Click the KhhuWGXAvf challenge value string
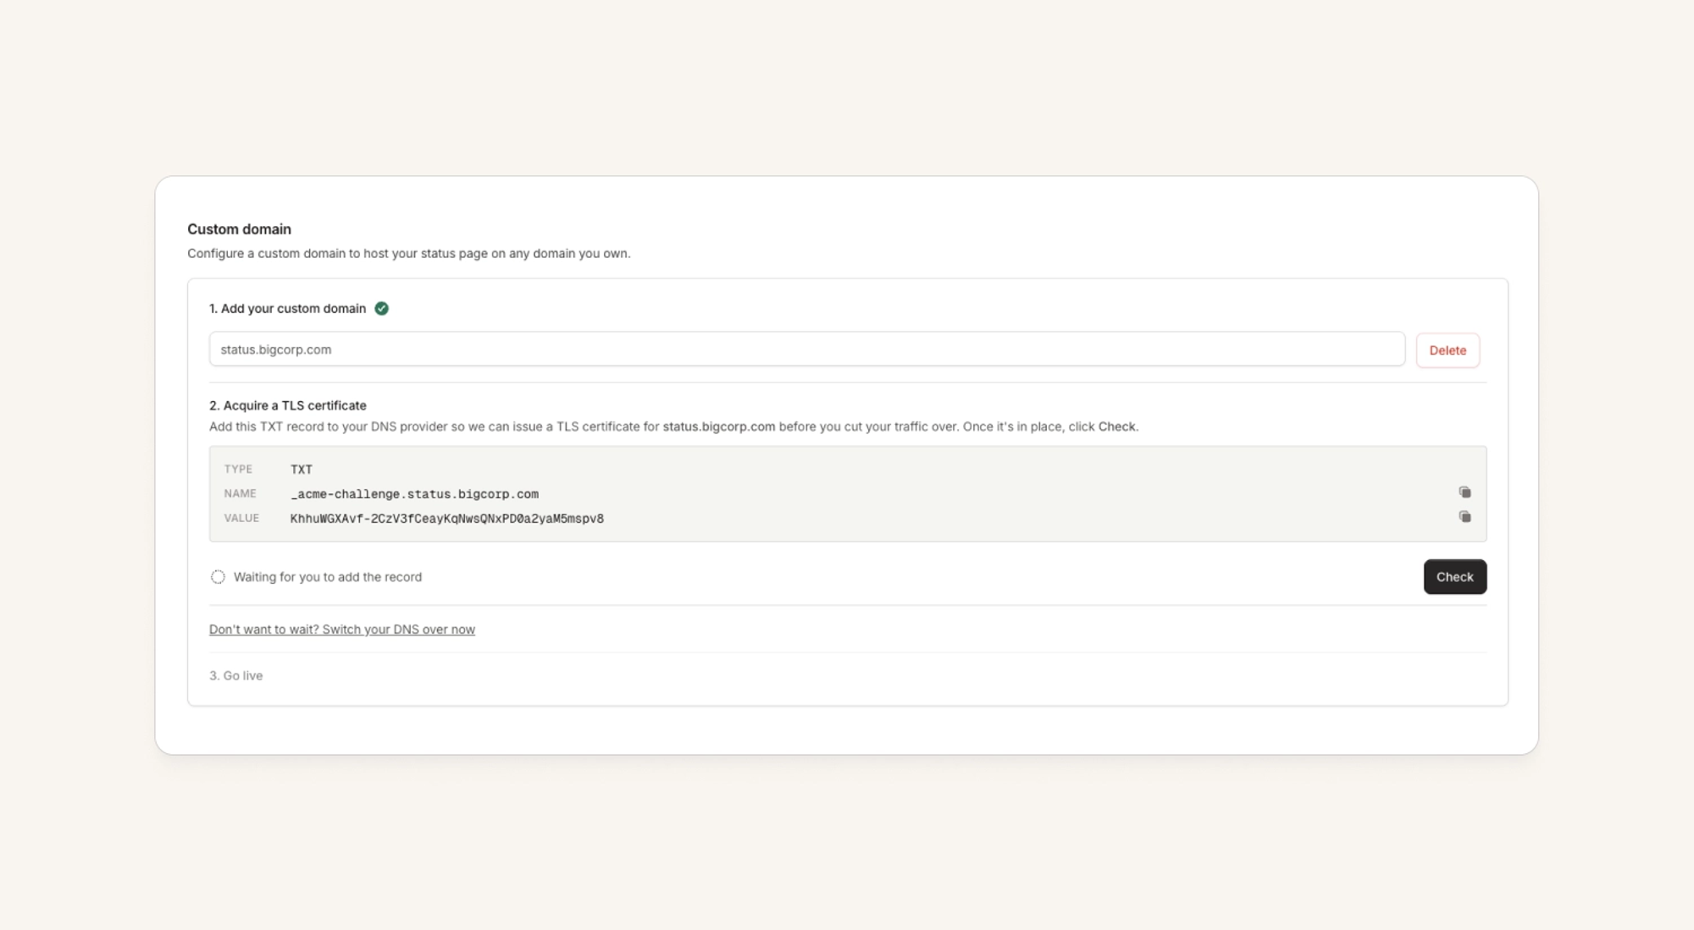This screenshot has height=930, width=1694. 447,519
